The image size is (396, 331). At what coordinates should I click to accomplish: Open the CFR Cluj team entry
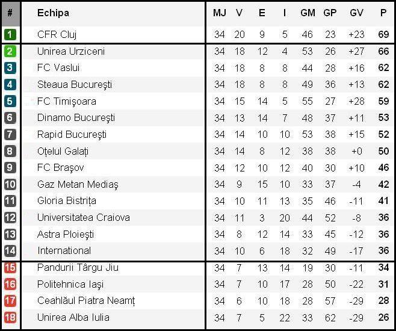tap(57, 34)
